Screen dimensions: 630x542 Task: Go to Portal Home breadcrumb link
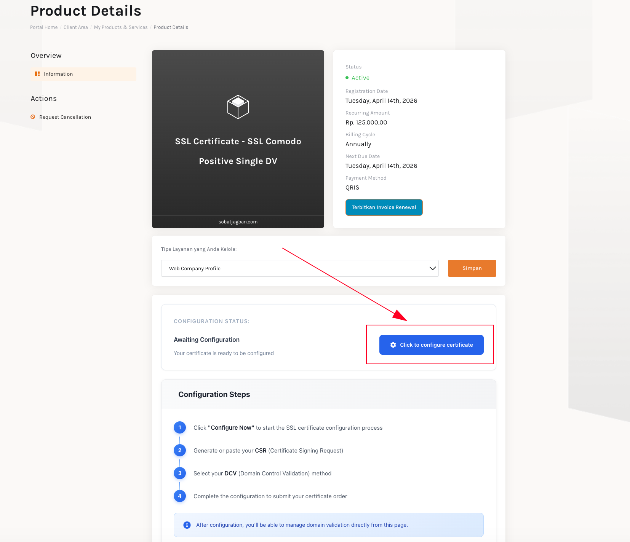coord(44,27)
